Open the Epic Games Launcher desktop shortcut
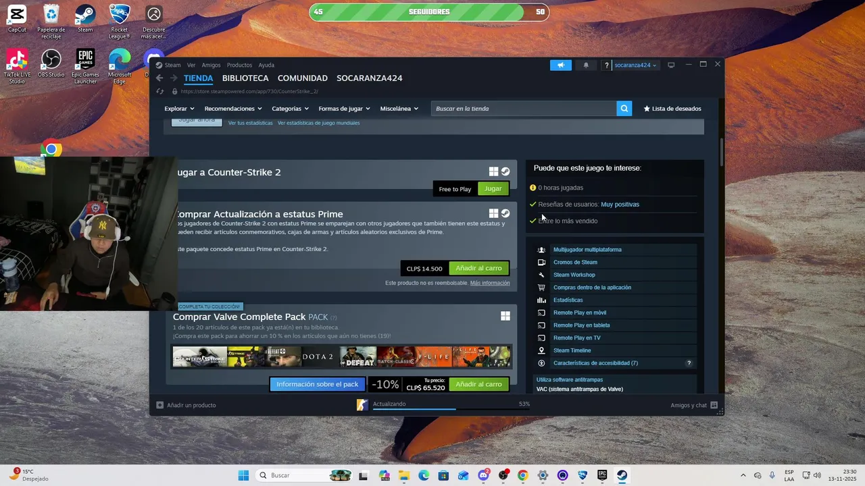Screen dimensions: 865x486 point(85,67)
